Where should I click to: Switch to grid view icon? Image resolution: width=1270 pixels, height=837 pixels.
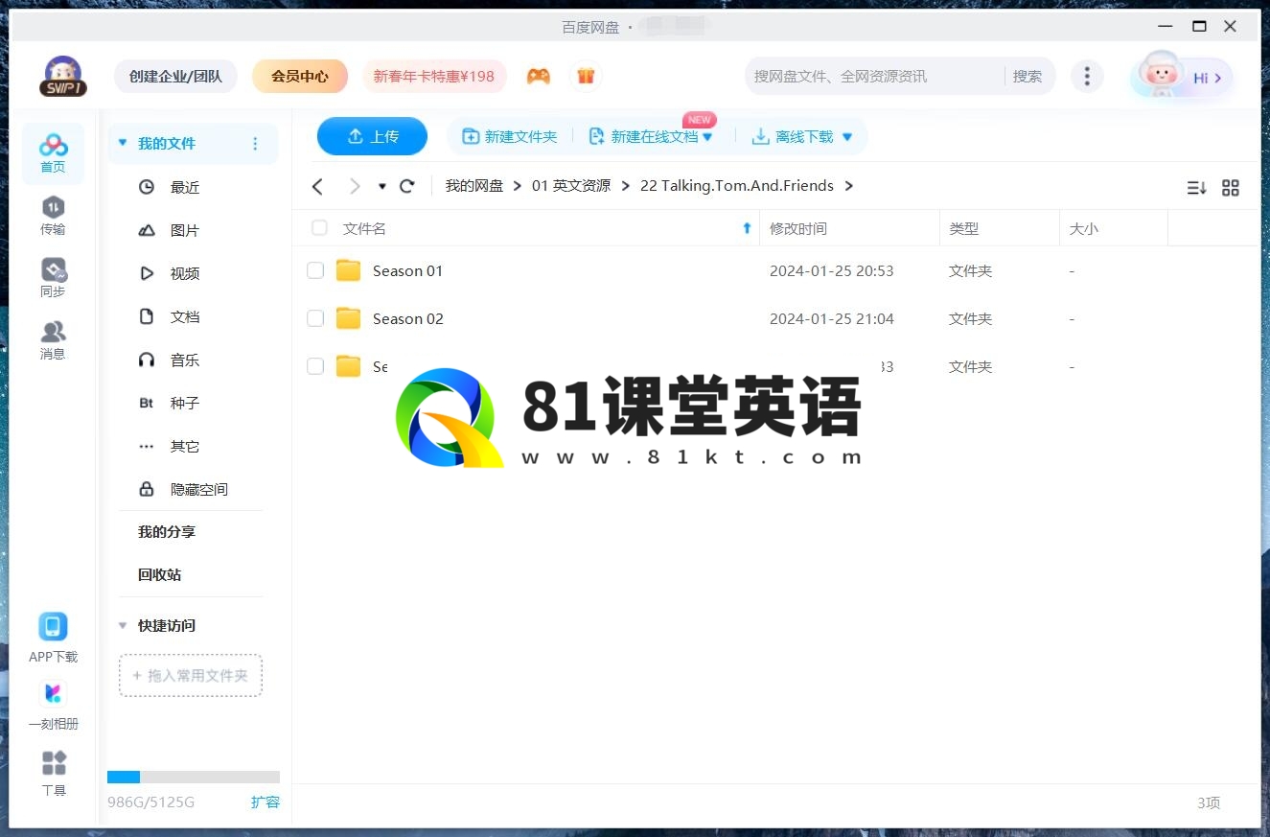pyautogui.click(x=1231, y=188)
